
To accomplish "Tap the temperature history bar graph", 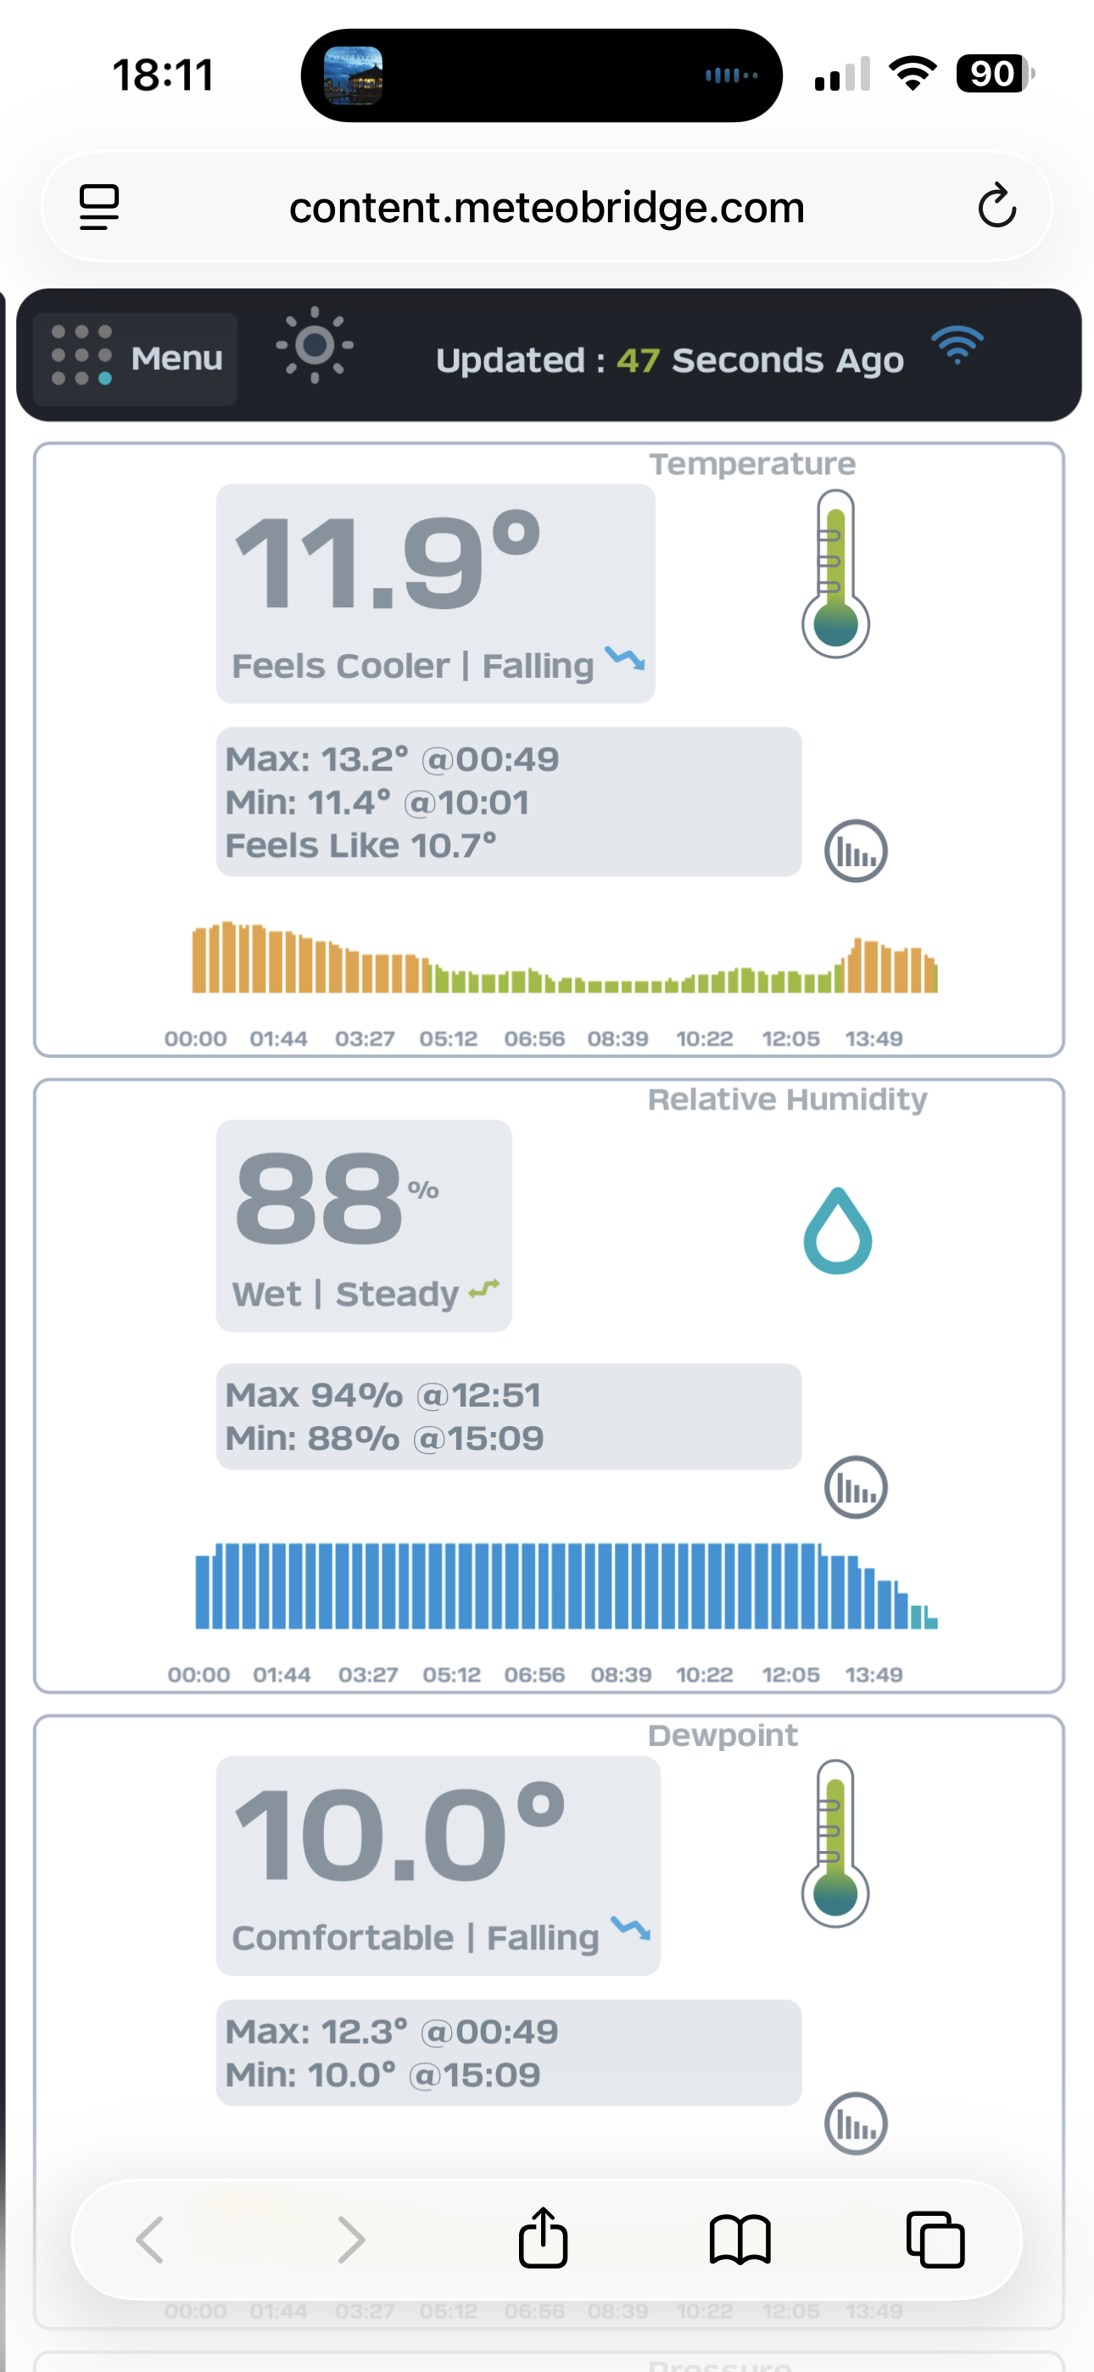I will [564, 958].
